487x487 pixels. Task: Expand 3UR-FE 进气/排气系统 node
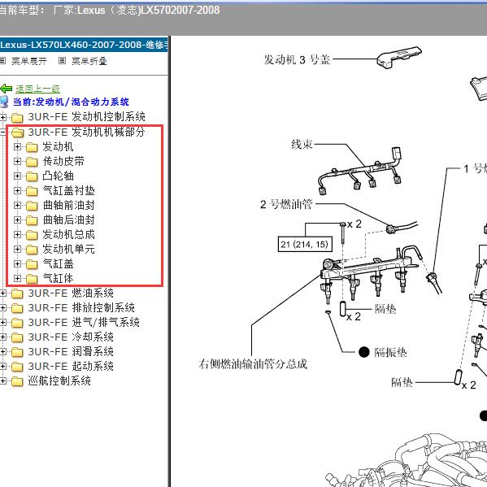[2, 323]
